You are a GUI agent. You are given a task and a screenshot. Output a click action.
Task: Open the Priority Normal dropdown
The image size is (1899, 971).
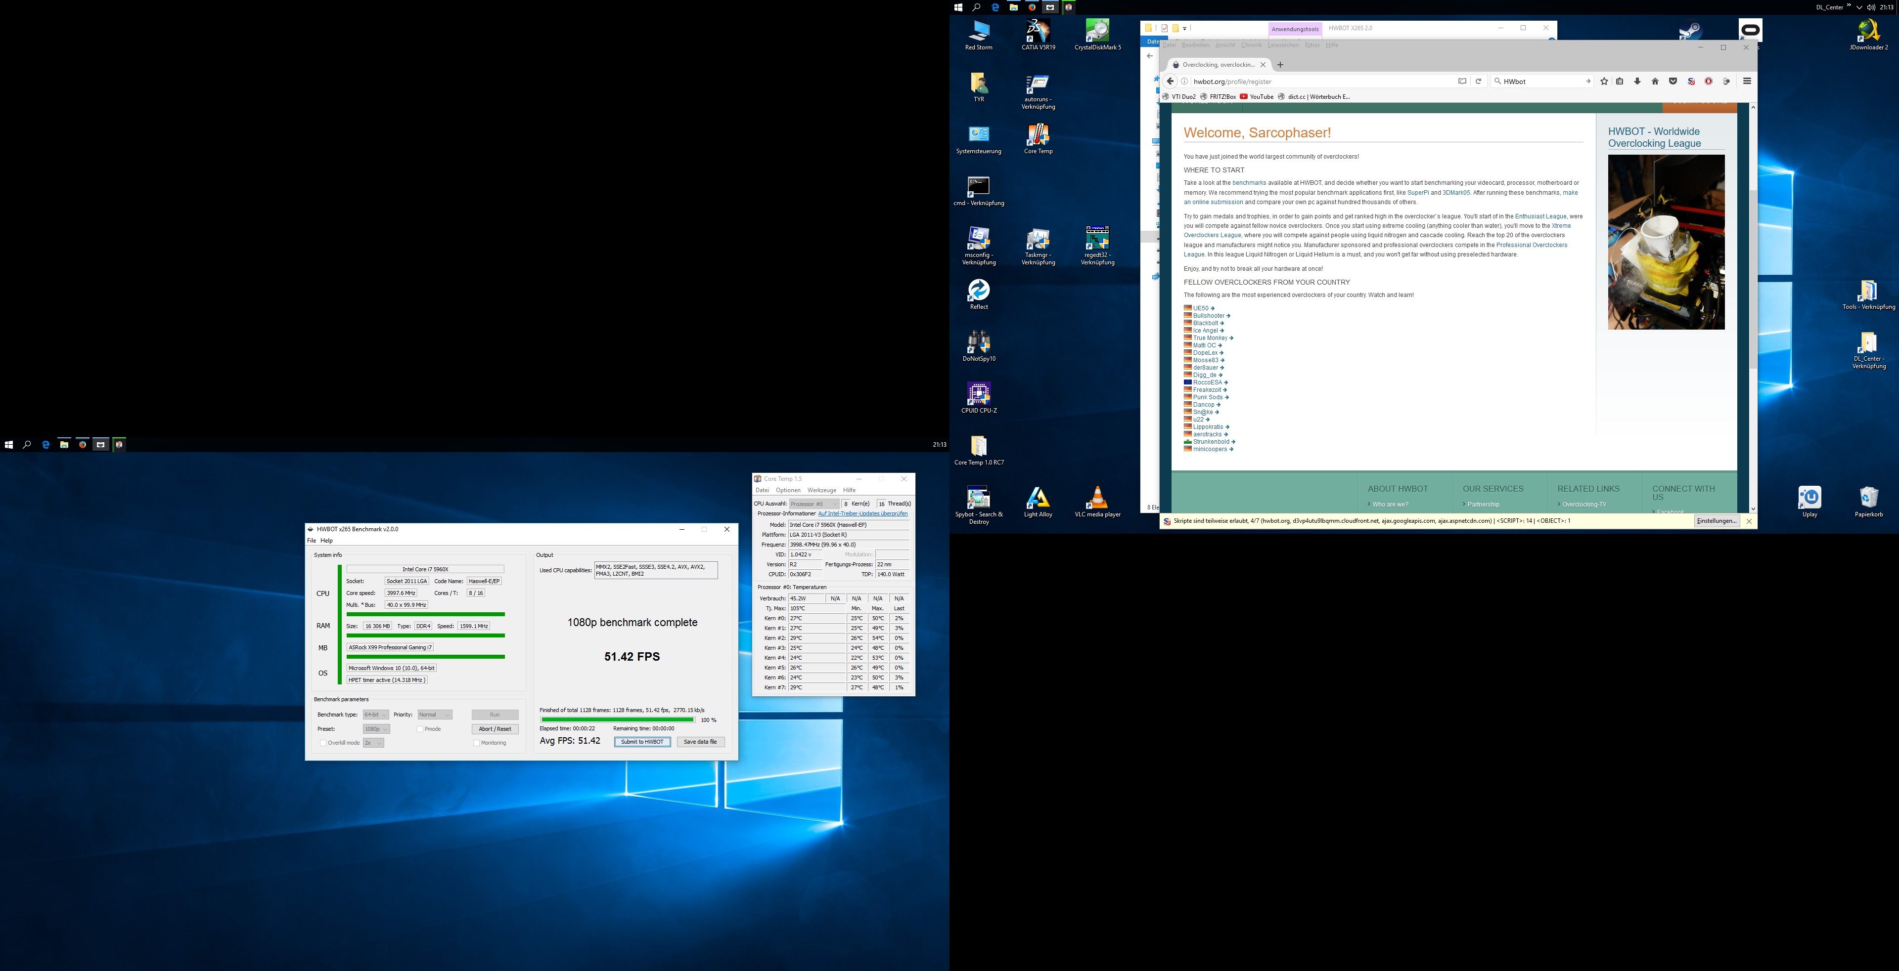coord(435,715)
